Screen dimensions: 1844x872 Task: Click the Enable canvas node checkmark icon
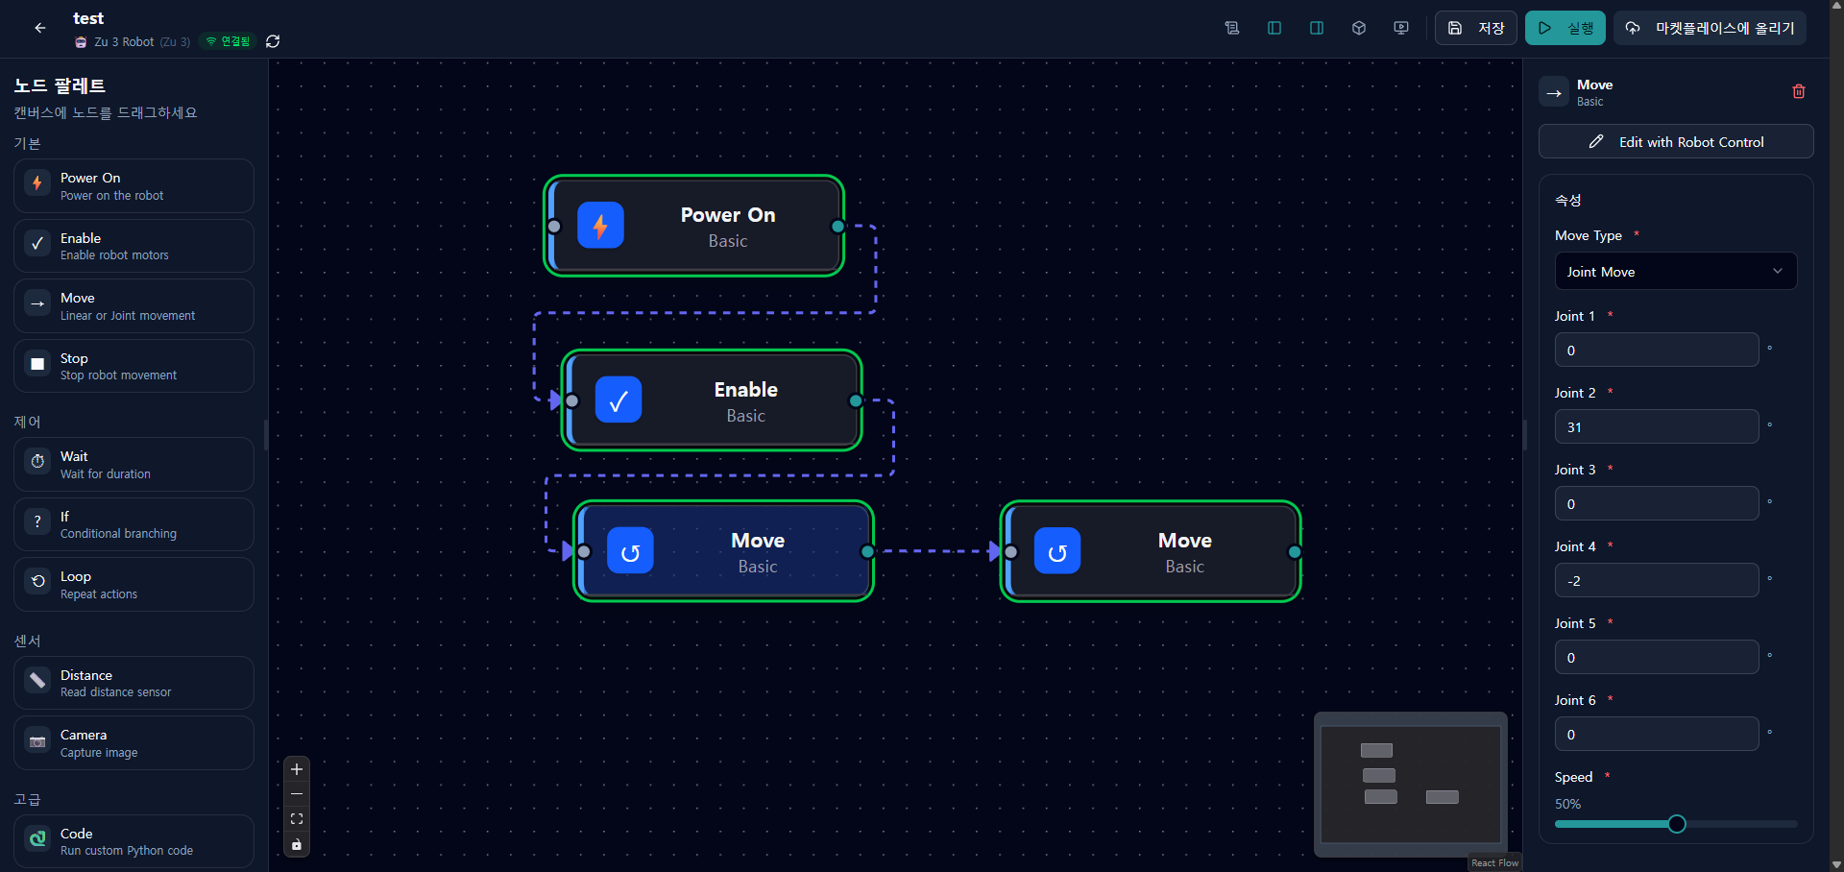pyautogui.click(x=619, y=400)
